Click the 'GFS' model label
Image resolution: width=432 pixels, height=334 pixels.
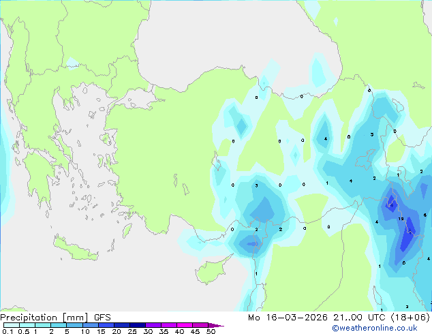click(102, 318)
